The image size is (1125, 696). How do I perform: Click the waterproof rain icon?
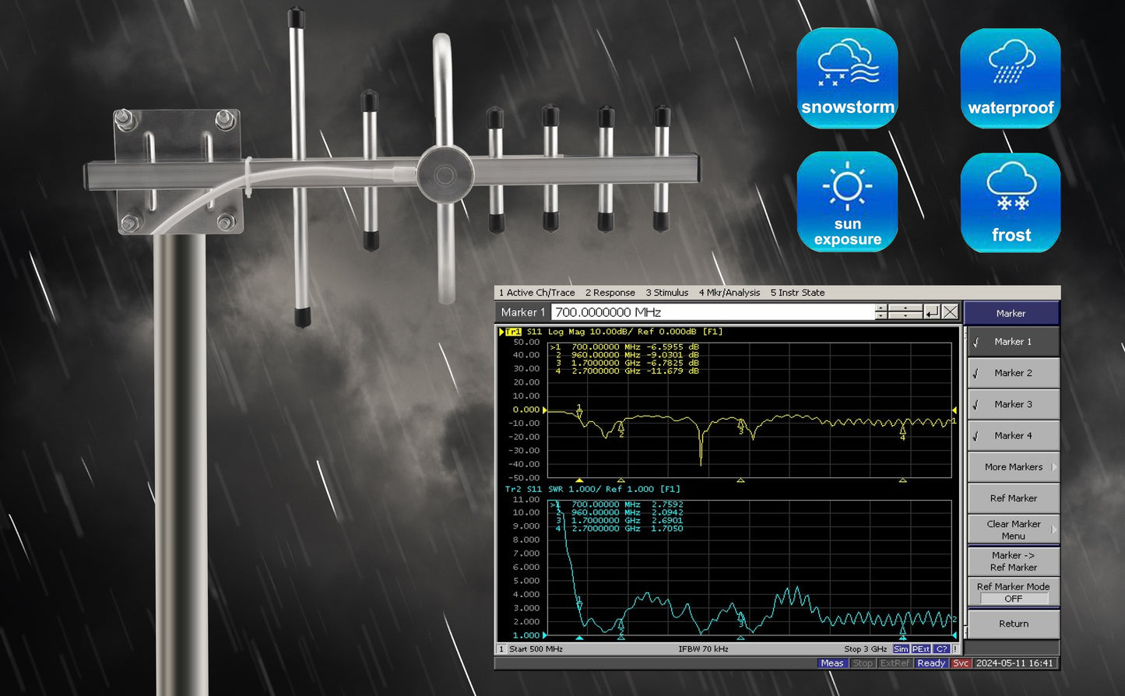(1010, 78)
